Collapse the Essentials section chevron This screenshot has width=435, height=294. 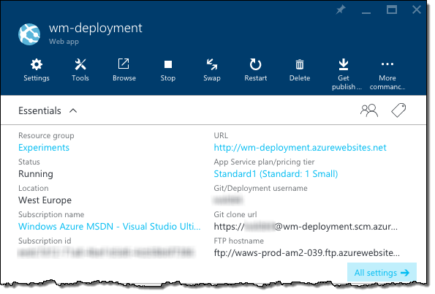[x=73, y=110]
